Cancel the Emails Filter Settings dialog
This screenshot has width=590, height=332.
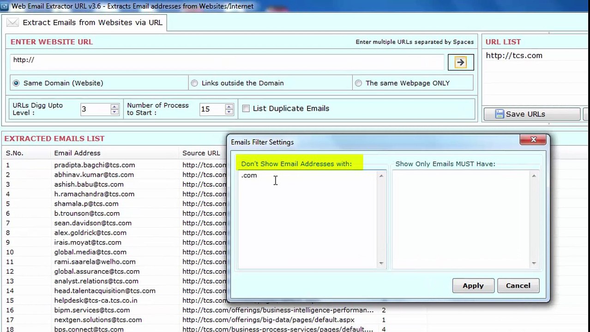tap(518, 285)
